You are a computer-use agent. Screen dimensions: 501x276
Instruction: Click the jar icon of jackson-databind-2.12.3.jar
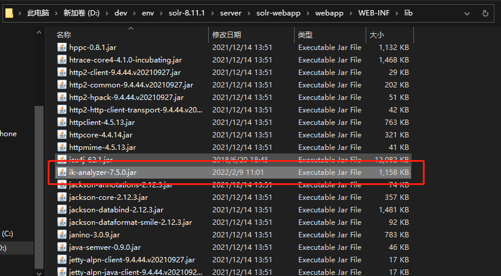click(x=61, y=210)
